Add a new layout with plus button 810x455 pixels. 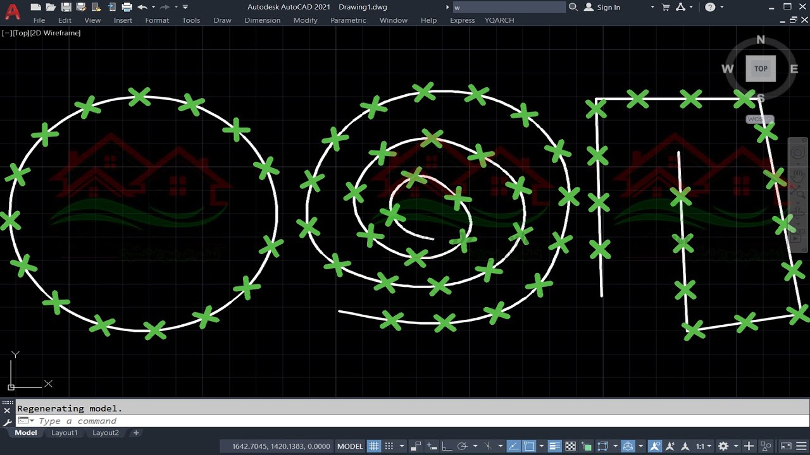136,433
